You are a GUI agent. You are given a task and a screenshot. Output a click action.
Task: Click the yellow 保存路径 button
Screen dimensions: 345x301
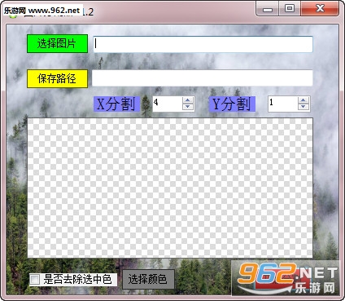click(x=57, y=79)
